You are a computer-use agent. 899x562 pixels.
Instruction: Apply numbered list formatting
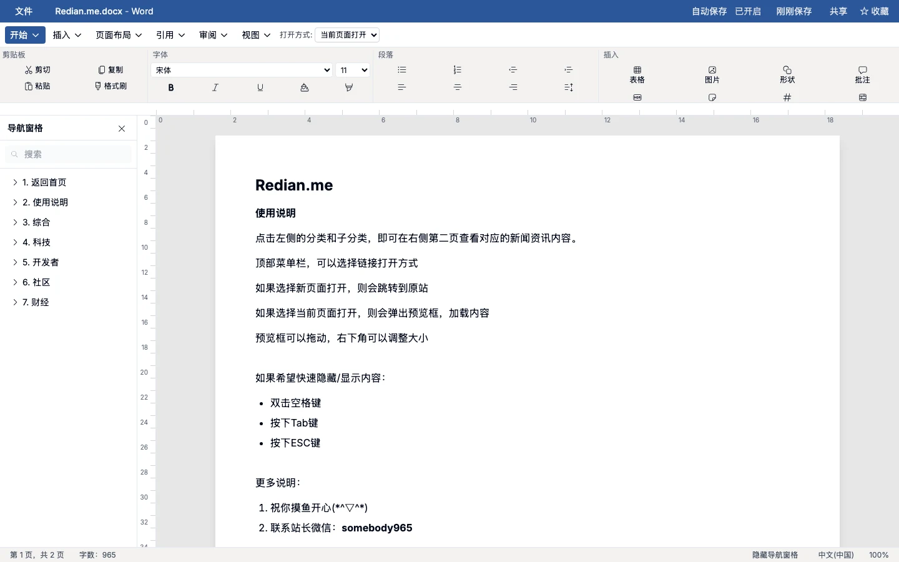point(458,70)
